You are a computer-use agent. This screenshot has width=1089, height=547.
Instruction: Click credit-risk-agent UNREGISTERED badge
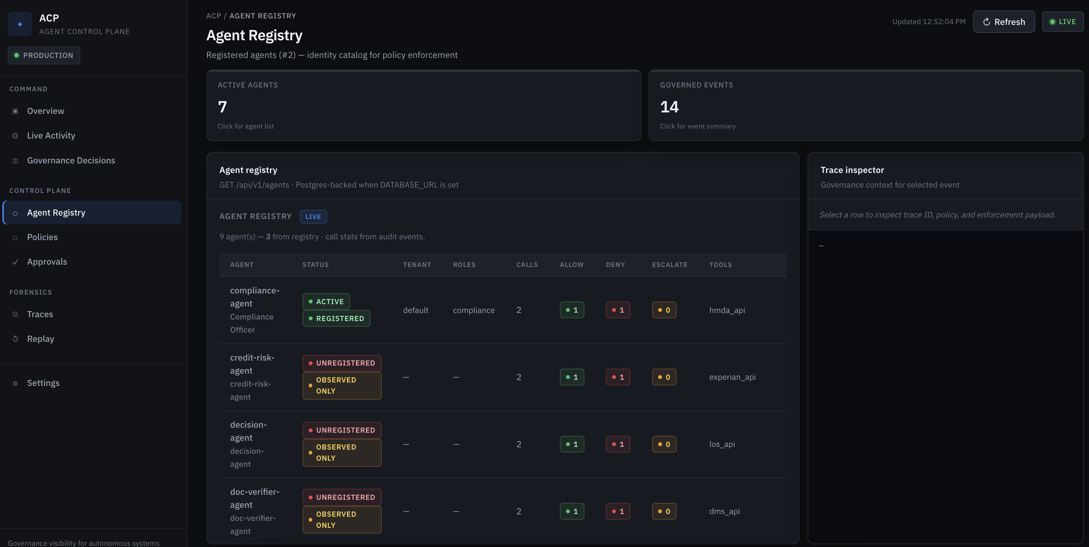[342, 363]
